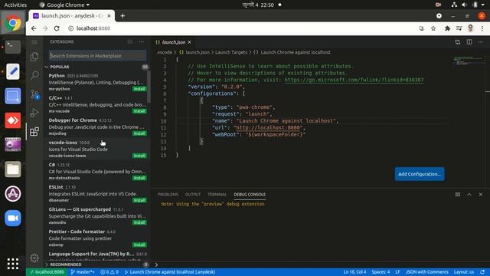Install Prettier code formatter extension

tap(139, 245)
